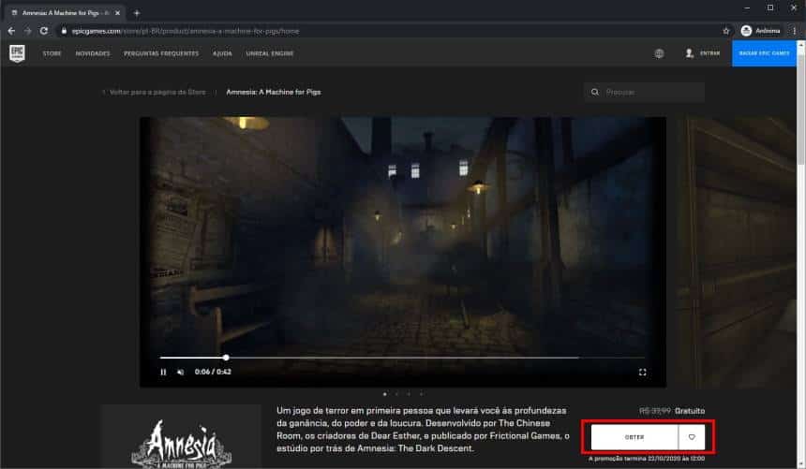Image resolution: width=806 pixels, height=469 pixels.
Task: View site info via the padlock icon
Action: click(64, 31)
